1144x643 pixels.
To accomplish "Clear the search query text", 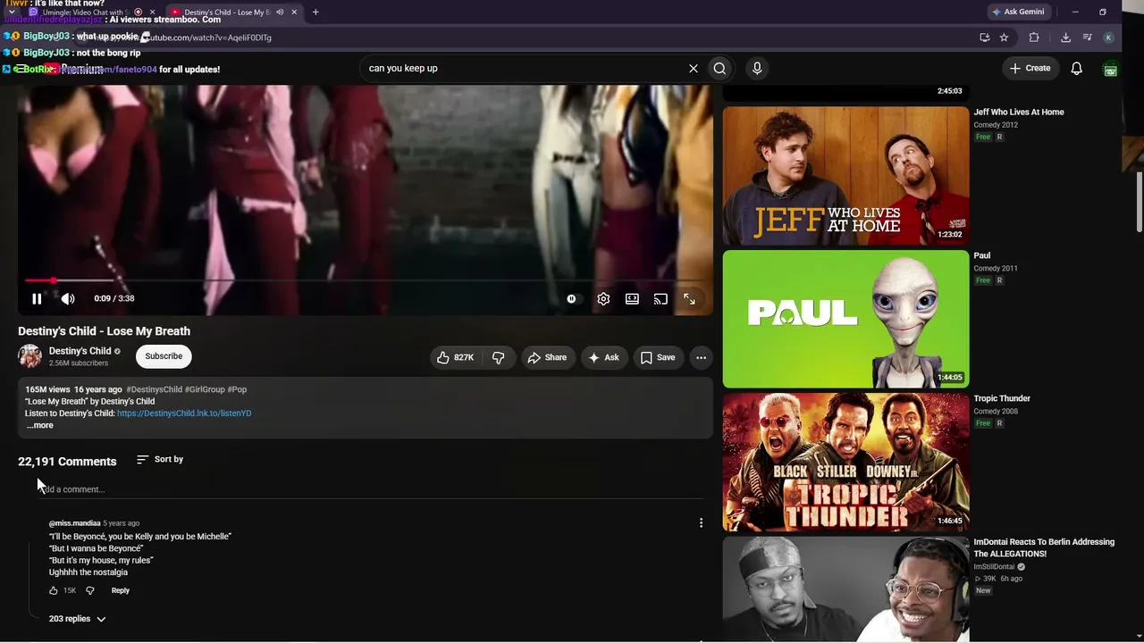I will click(693, 68).
